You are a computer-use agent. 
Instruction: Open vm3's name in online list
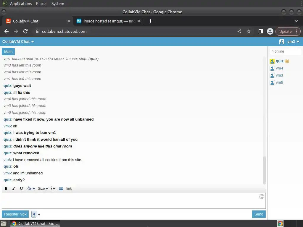[x=279, y=75]
